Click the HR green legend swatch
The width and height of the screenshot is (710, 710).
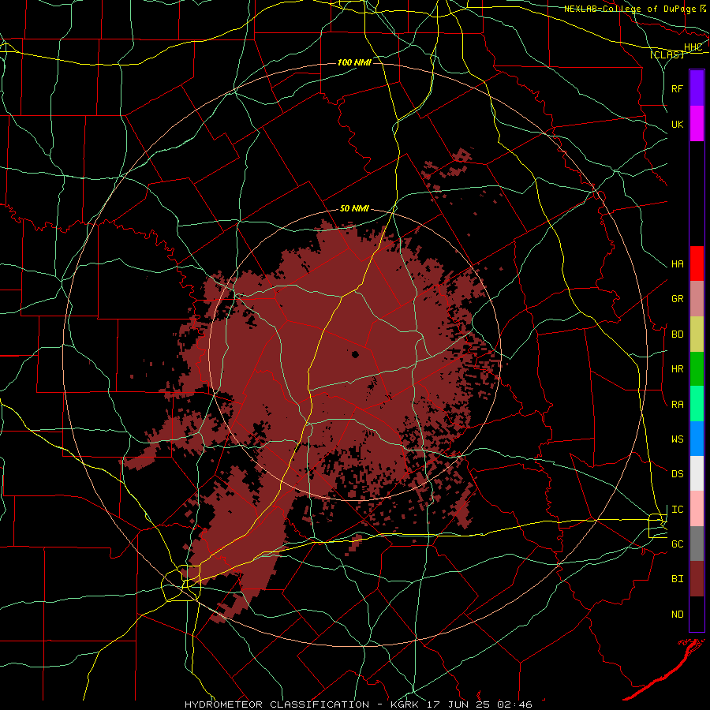click(x=697, y=369)
